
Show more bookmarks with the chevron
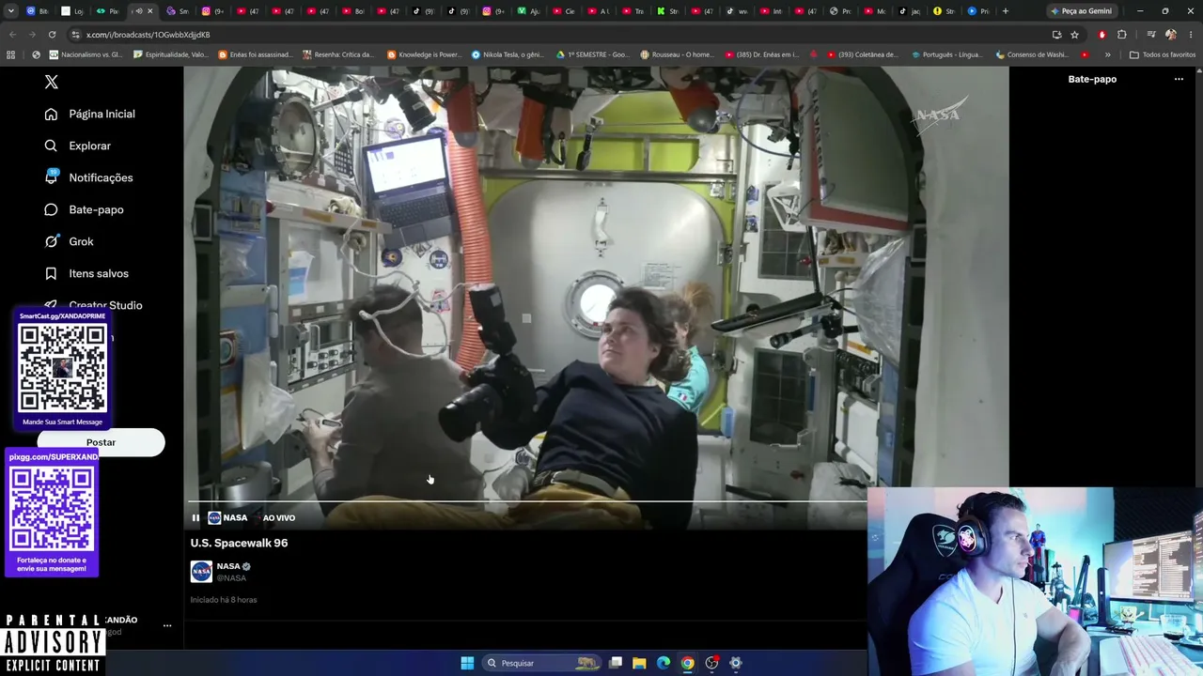coord(1107,54)
